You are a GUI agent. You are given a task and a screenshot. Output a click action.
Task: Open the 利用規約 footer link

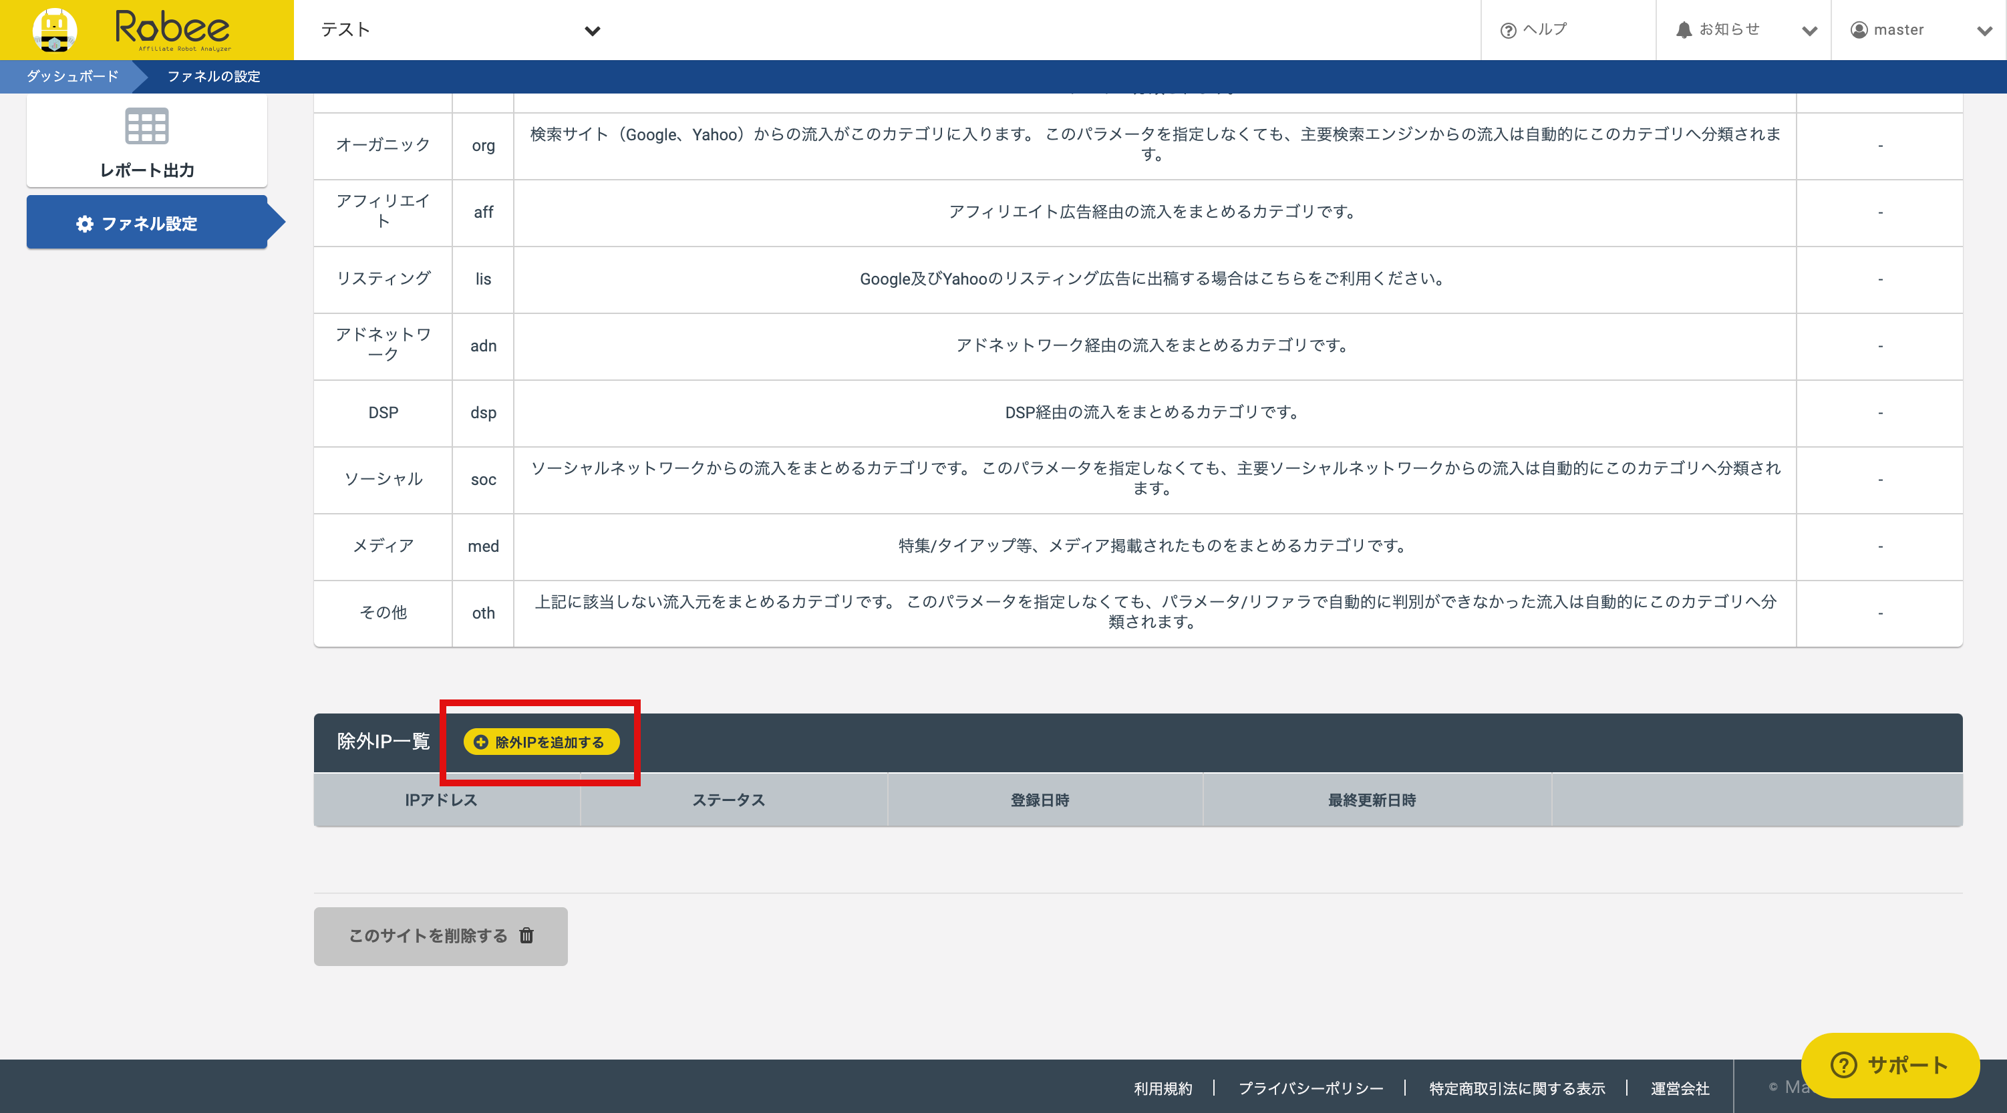pos(1163,1088)
